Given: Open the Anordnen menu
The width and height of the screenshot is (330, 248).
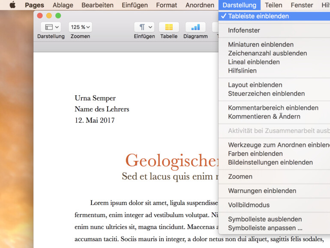Looking at the screenshot, I should click(200, 5).
